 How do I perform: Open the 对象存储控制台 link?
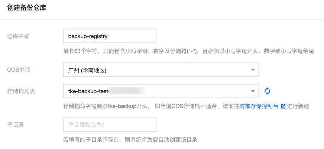(x=259, y=106)
